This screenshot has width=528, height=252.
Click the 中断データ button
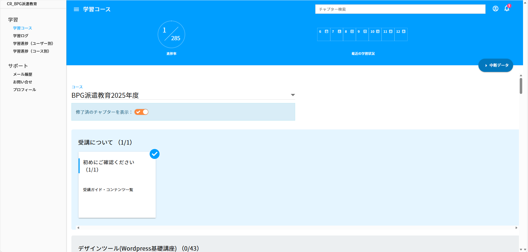(x=495, y=65)
